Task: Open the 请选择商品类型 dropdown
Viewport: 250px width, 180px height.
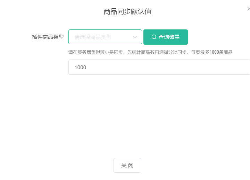Action: [x=105, y=37]
